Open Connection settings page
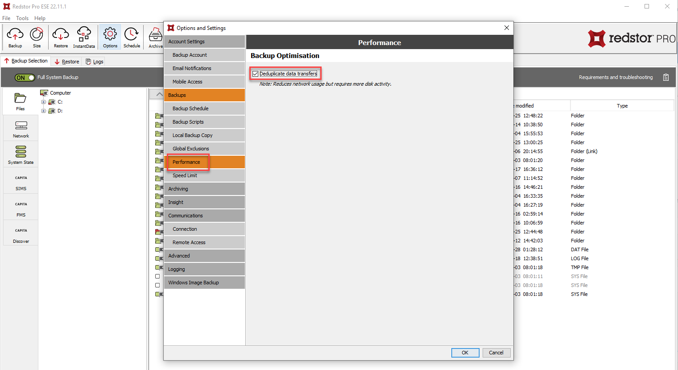This screenshot has height=370, width=678. [x=204, y=229]
